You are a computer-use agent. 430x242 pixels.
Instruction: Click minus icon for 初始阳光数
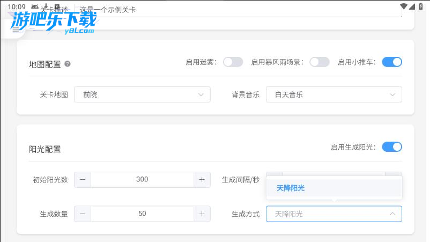tap(83, 179)
